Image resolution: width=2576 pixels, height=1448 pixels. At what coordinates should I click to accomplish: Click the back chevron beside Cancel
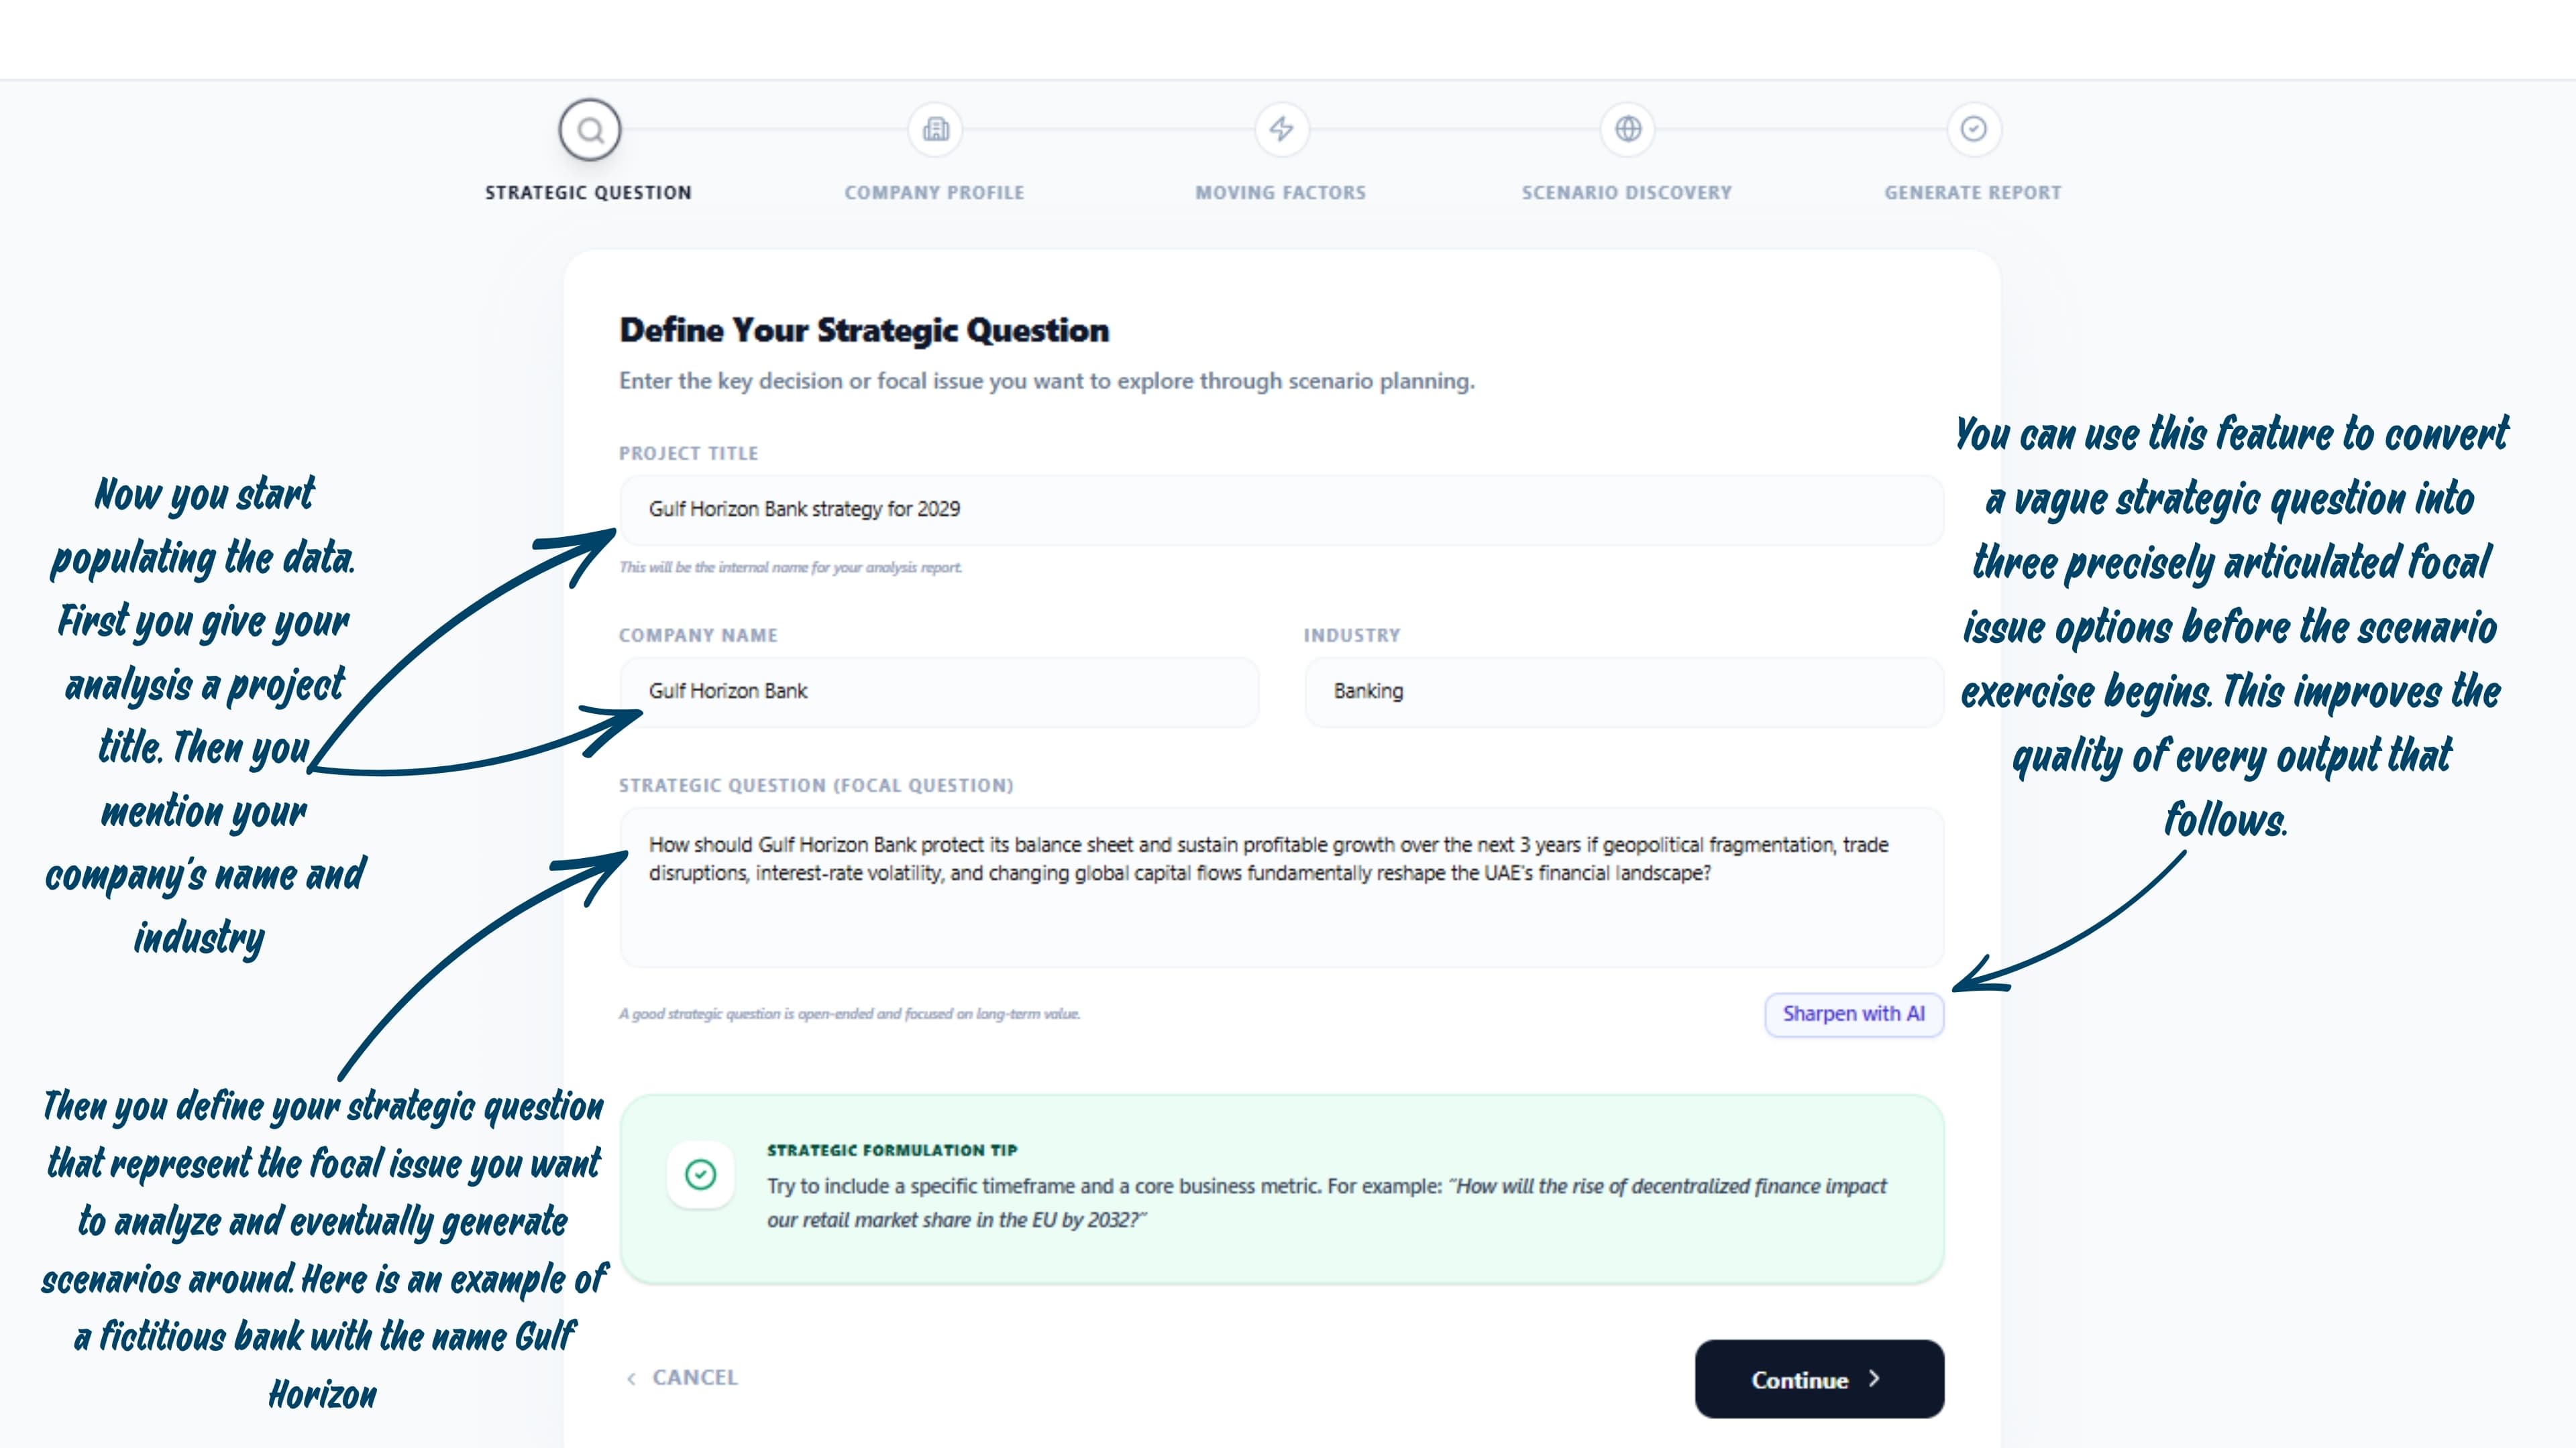(x=631, y=1379)
